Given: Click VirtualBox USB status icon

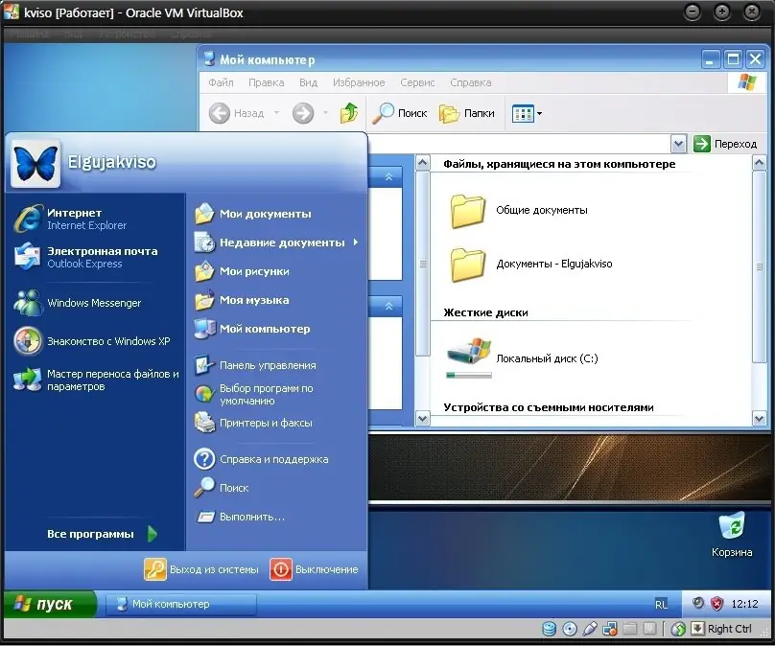Looking at the screenshot, I should point(590,629).
